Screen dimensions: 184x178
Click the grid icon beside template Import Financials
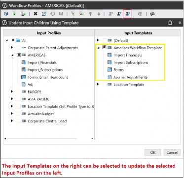click(x=110, y=55)
